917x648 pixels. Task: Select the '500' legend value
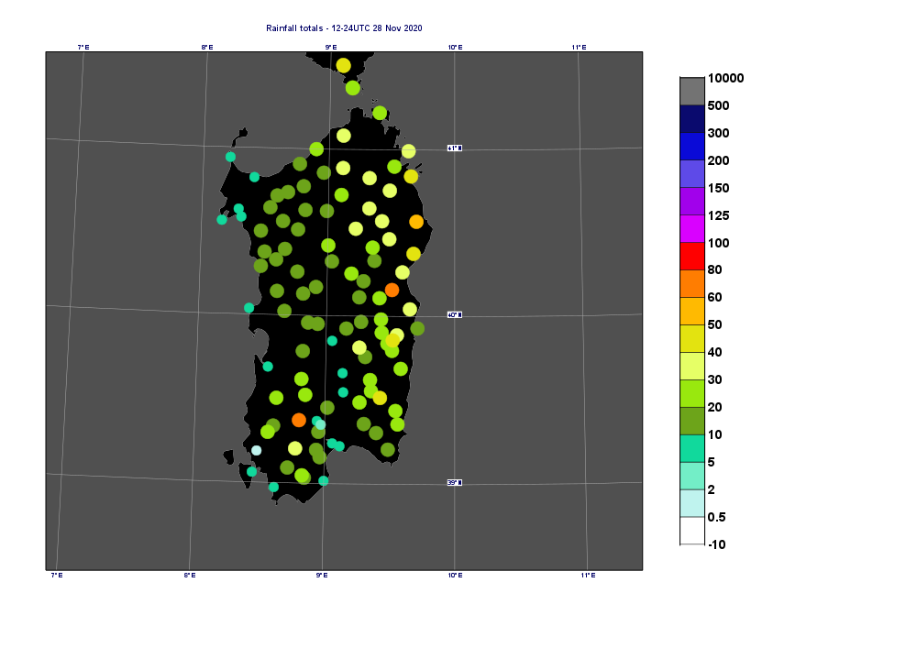(x=718, y=105)
